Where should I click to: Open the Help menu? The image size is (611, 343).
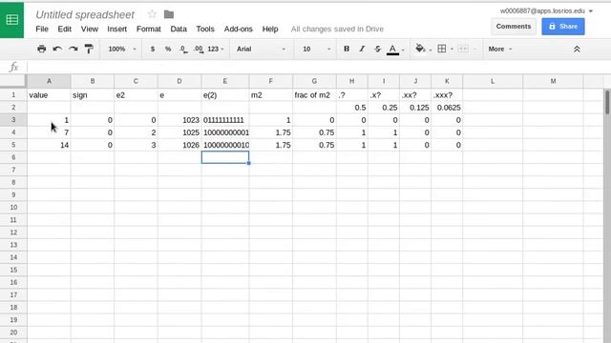(x=270, y=29)
